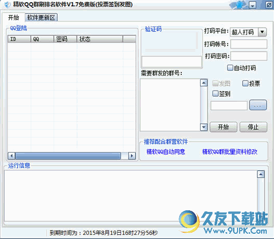Open the 精软QQ自动同意 link

166,152
